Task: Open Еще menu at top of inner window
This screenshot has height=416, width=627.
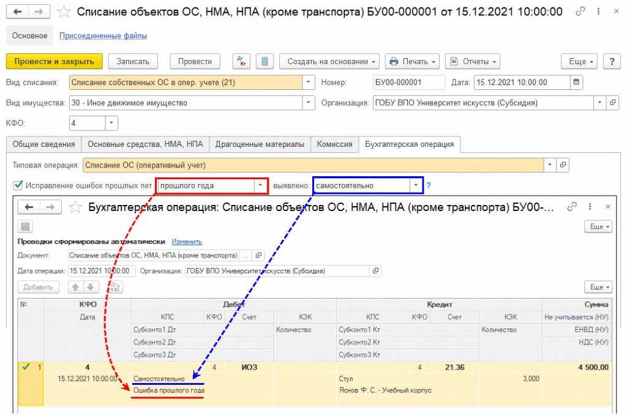Action: [x=598, y=226]
